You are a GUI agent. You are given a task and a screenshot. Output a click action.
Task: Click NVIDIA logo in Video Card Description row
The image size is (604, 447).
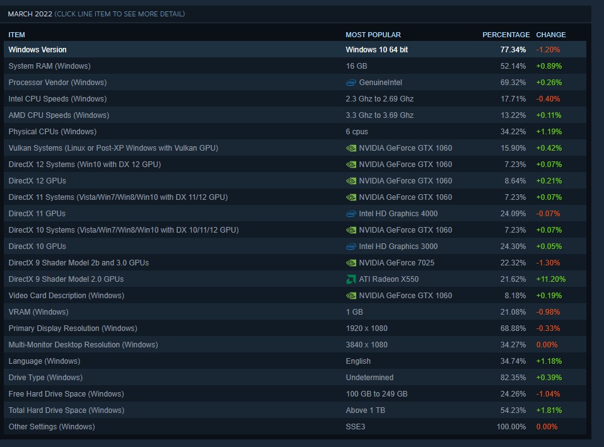pos(351,296)
